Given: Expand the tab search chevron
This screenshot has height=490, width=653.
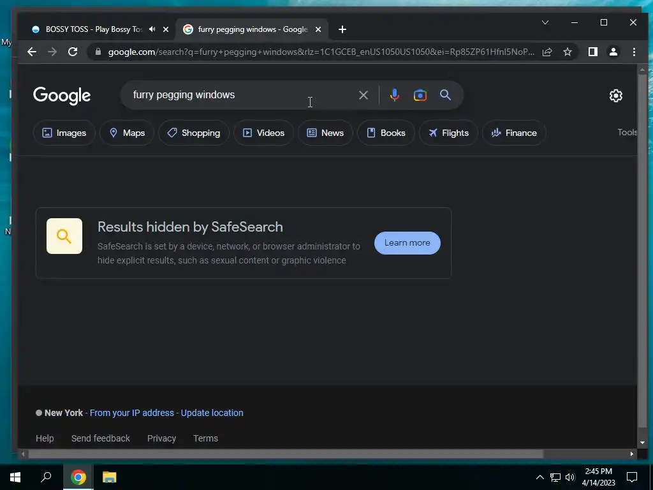Looking at the screenshot, I should (545, 22).
